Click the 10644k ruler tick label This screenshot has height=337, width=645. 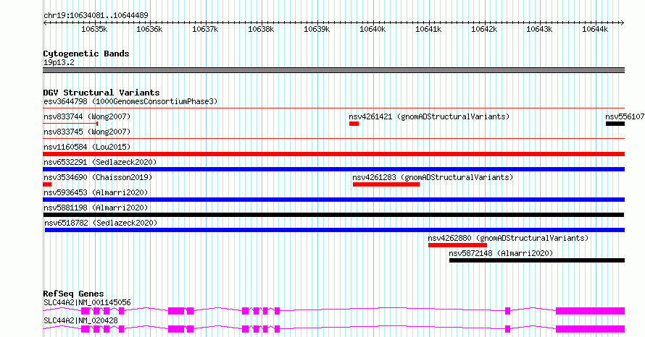595,29
